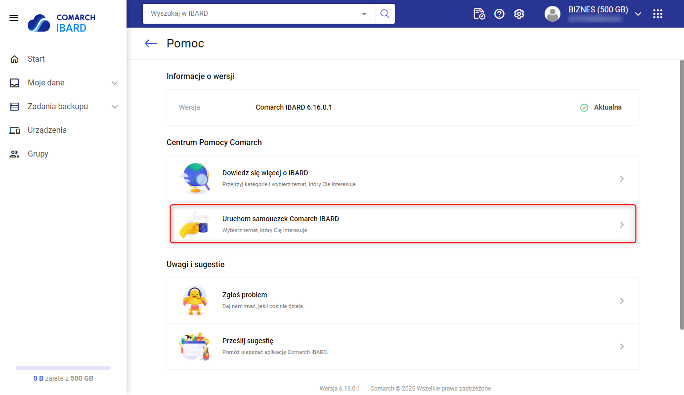The image size is (684, 395).
Task: Open Prześlij sugestię
Action: click(x=403, y=347)
